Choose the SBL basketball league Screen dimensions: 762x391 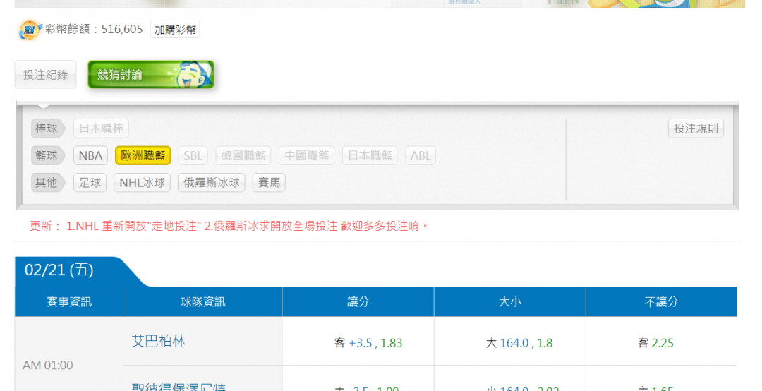point(193,156)
